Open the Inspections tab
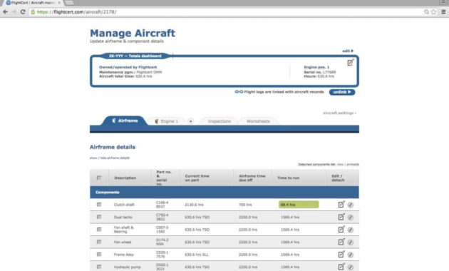Viewport: 449px width, 271px height. click(220, 121)
